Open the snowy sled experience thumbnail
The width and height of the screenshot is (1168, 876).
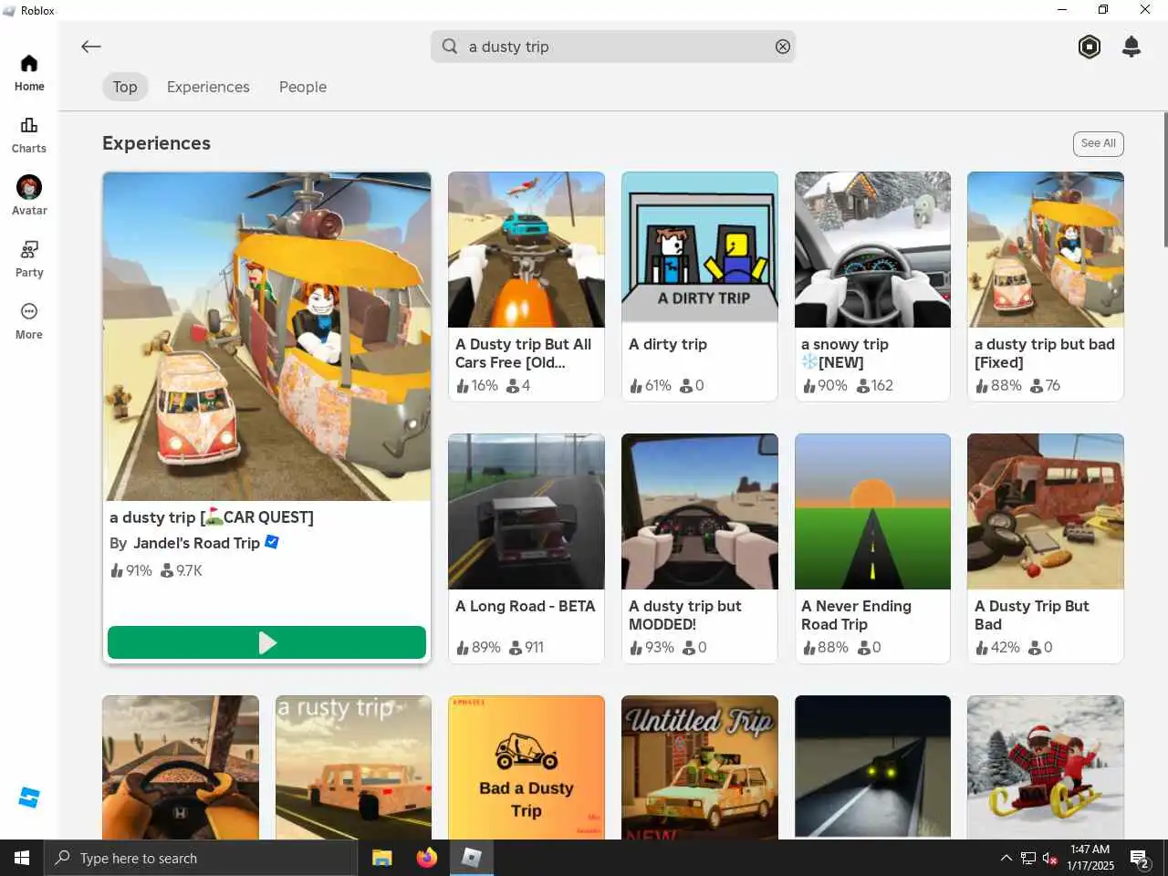tap(1046, 767)
